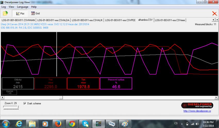Click the Zoom X slider
The height and width of the screenshot is (128, 219).
(11, 108)
